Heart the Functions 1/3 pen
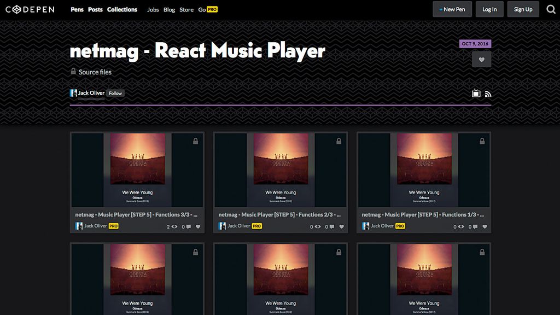 [x=485, y=225]
